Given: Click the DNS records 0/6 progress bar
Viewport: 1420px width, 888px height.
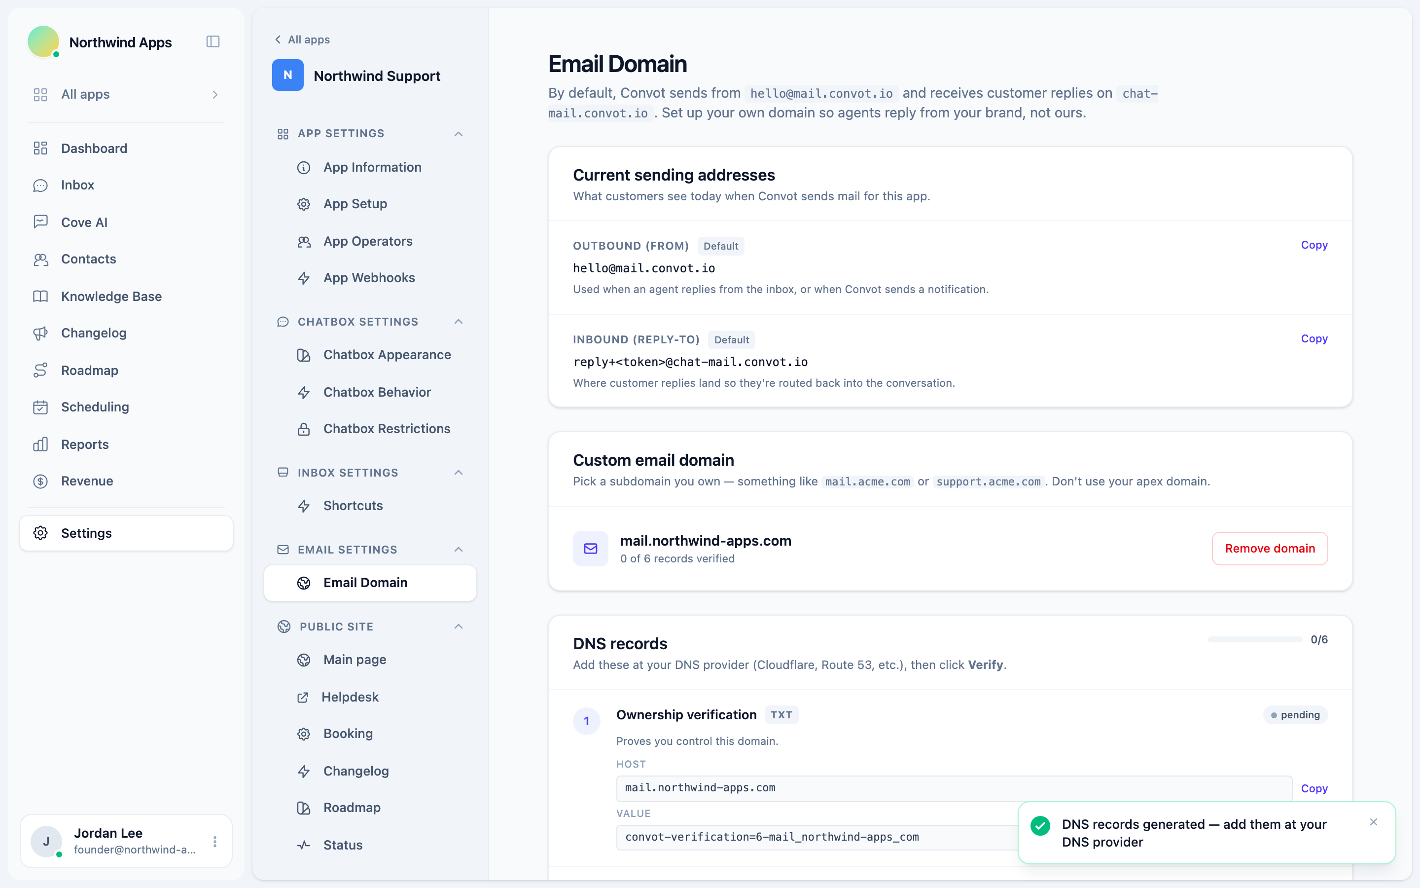Looking at the screenshot, I should [x=1254, y=639].
